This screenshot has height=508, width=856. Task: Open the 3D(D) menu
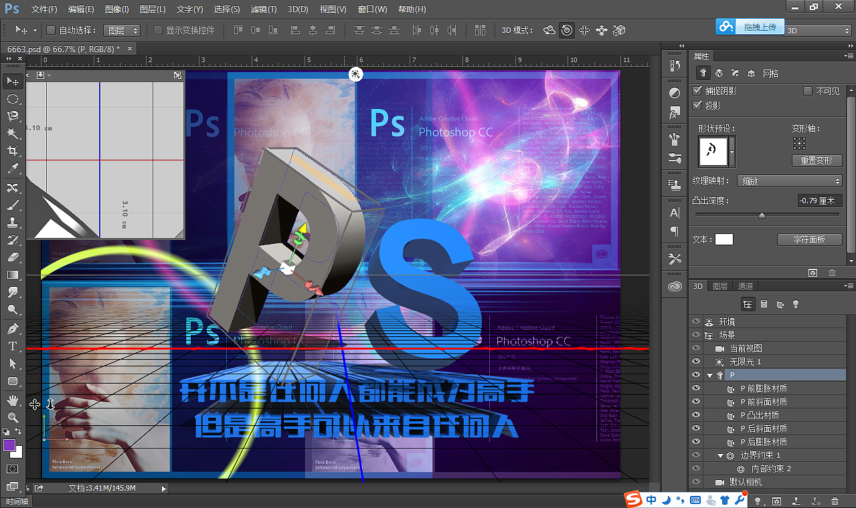click(298, 9)
